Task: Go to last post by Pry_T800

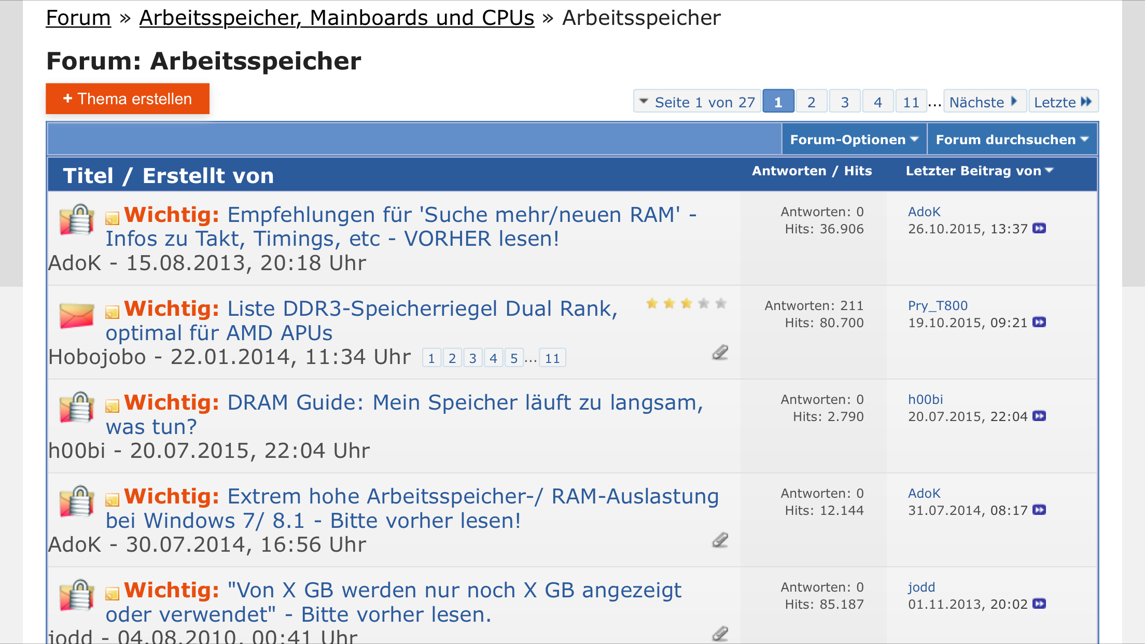Action: point(1039,322)
